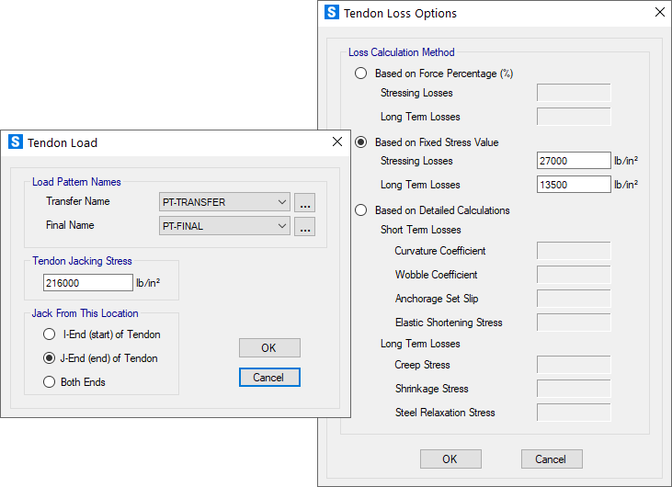
Task: Click the Stressing Losses 27000 field
Action: 573,161
